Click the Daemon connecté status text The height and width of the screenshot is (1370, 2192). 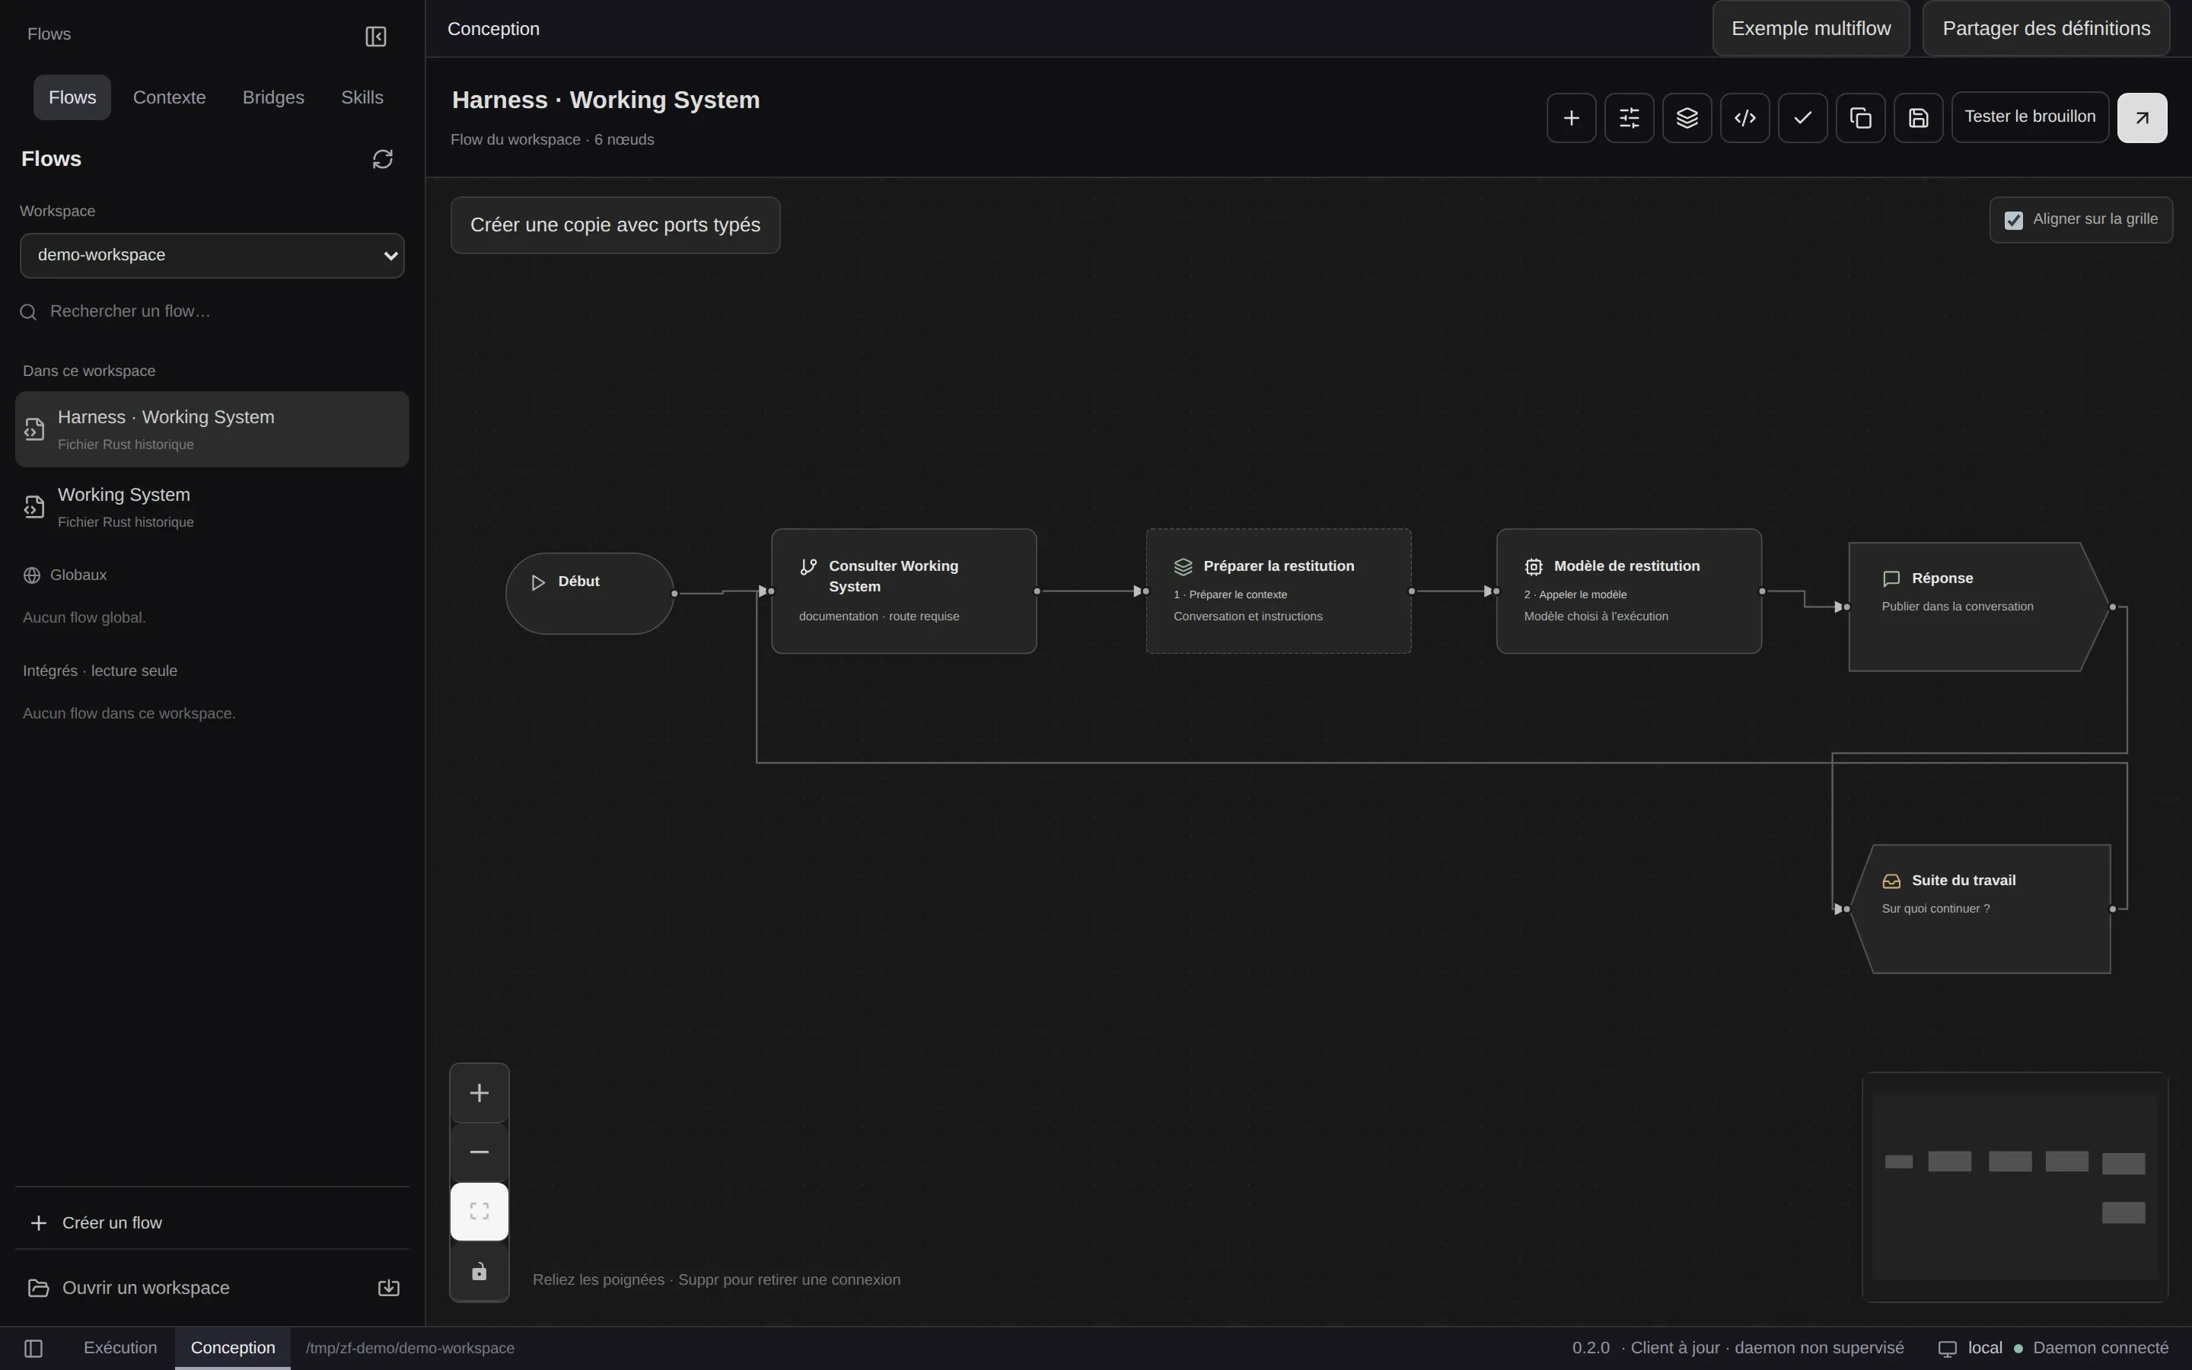point(2101,1348)
